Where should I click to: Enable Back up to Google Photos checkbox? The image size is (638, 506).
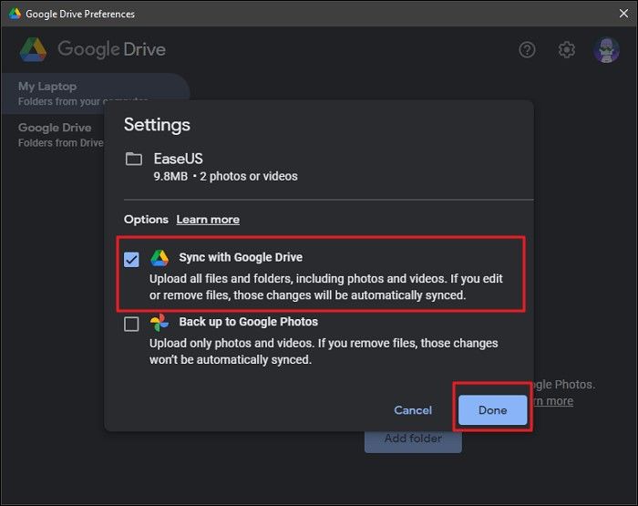(131, 324)
